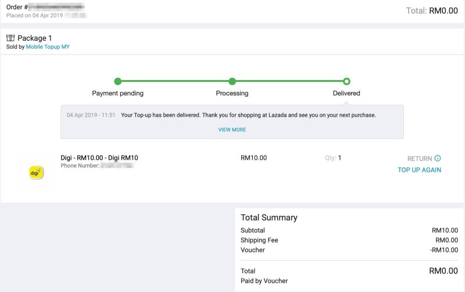Open the Mobile Topup MY seller link

[x=48, y=47]
